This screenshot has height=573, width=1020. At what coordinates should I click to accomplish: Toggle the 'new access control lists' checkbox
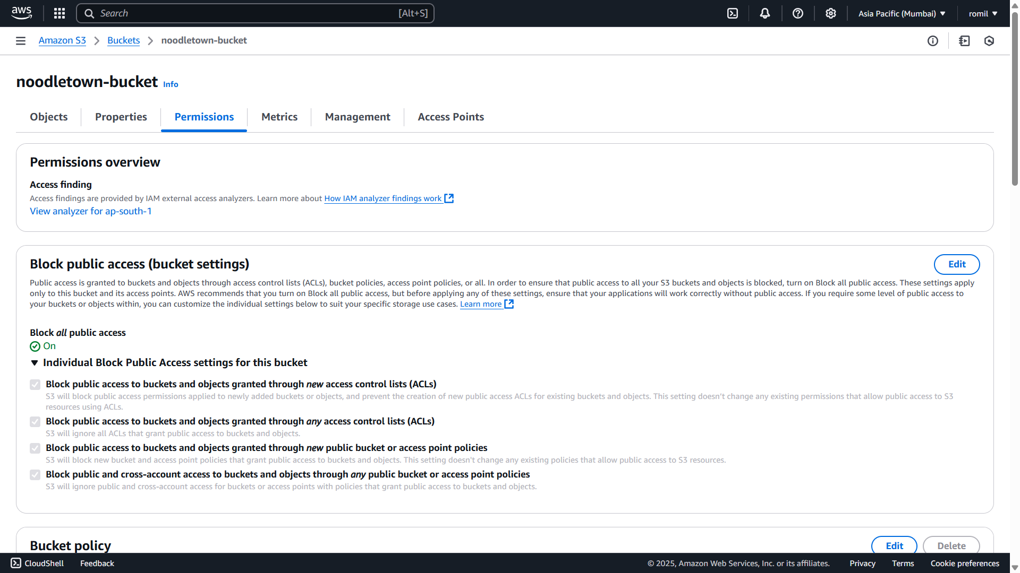click(x=35, y=385)
